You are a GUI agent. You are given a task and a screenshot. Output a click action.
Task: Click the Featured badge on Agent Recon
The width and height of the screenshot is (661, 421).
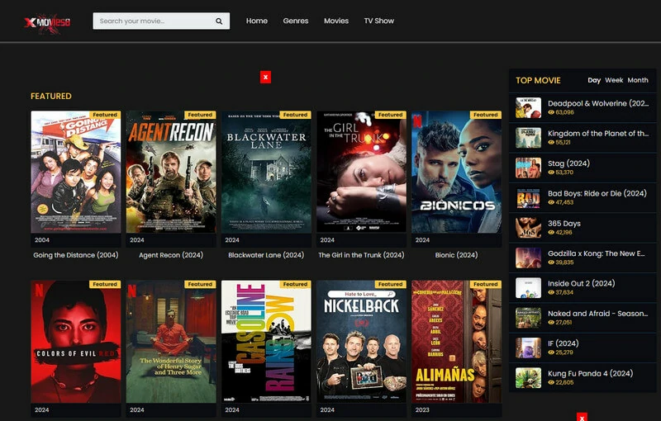(200, 115)
